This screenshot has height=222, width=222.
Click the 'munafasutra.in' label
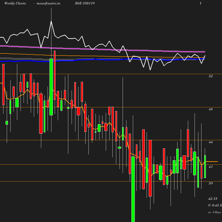48,3
